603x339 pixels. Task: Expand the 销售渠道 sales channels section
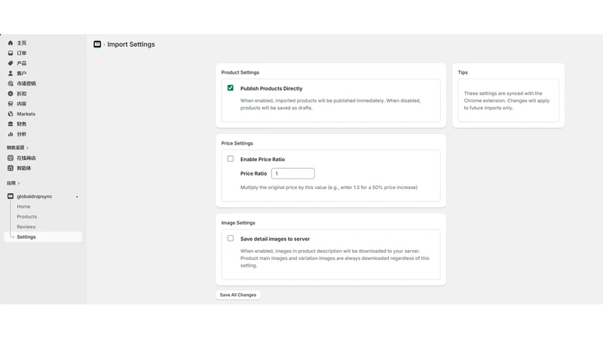(17, 148)
